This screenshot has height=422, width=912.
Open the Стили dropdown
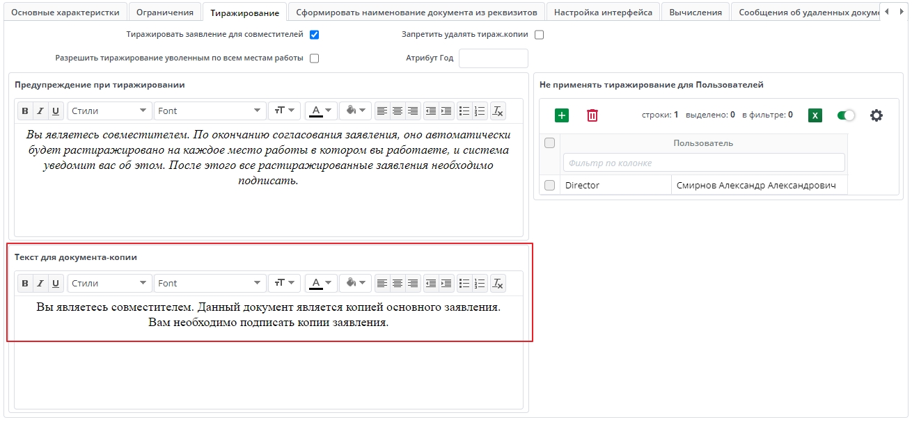pyautogui.click(x=109, y=110)
